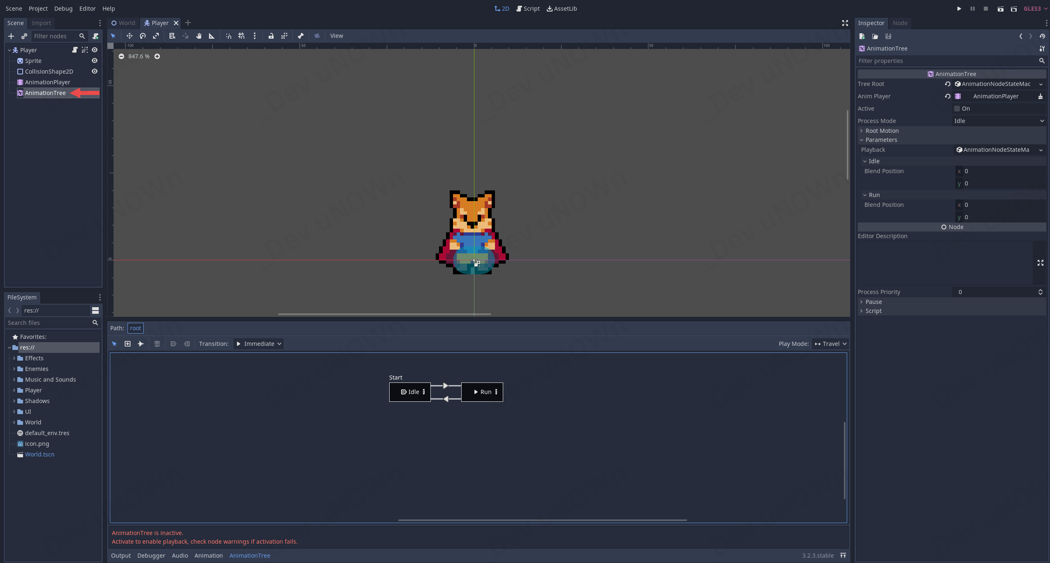Viewport: 1050px width, 563px height.
Task: Click the root path button
Action: click(135, 328)
